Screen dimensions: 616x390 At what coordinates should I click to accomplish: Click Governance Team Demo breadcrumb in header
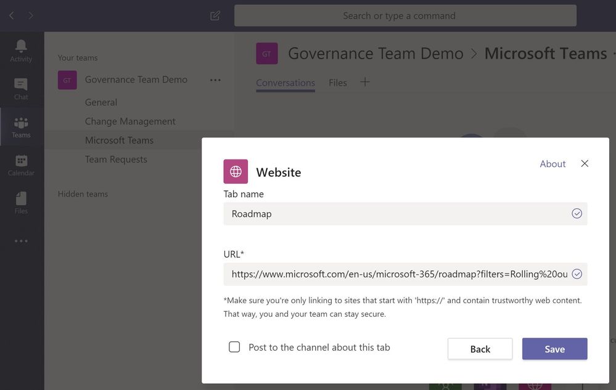click(376, 54)
